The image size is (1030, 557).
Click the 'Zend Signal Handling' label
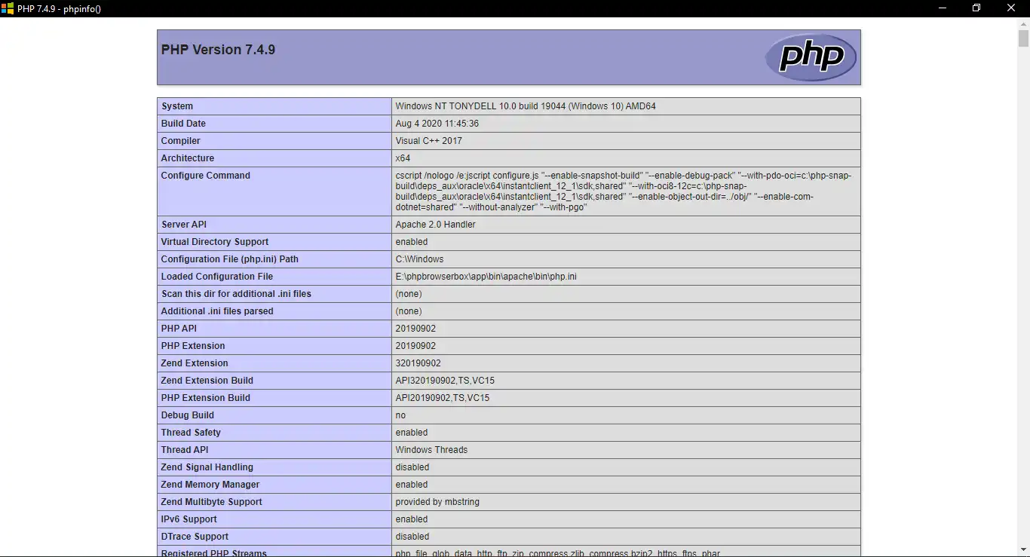207,467
